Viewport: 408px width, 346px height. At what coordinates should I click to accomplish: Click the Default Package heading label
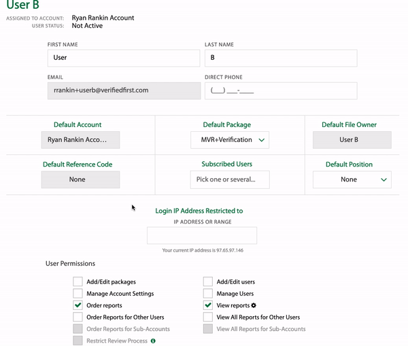pos(227,125)
